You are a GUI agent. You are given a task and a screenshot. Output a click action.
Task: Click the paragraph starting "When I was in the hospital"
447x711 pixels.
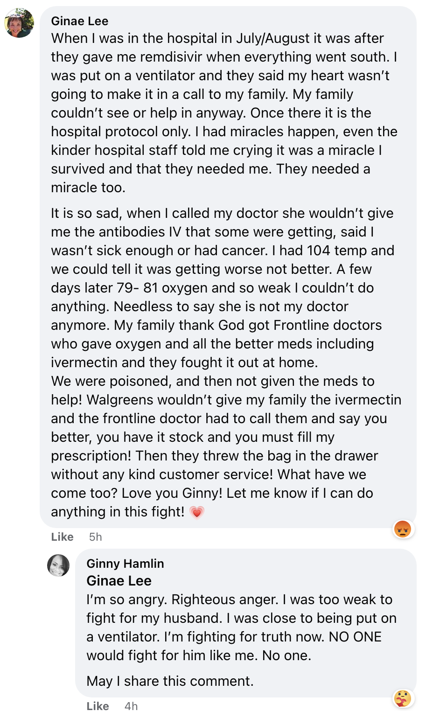click(x=224, y=113)
